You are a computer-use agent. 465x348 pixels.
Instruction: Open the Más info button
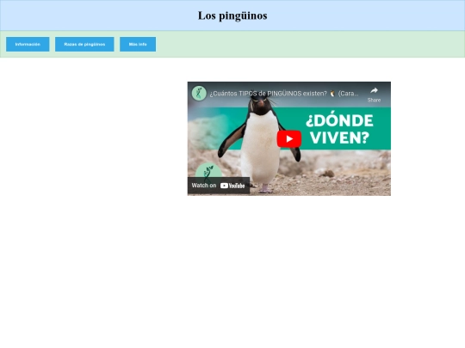pyautogui.click(x=138, y=44)
